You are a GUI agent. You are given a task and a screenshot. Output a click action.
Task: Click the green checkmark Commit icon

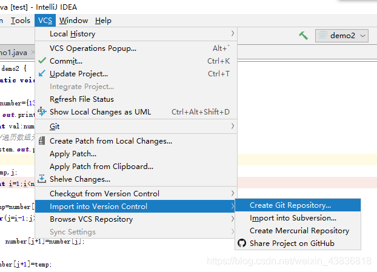coord(42,61)
